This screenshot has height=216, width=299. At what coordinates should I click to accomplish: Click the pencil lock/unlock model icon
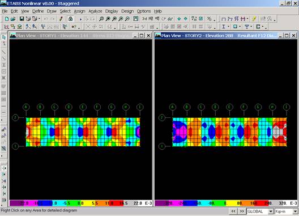click(61, 19)
